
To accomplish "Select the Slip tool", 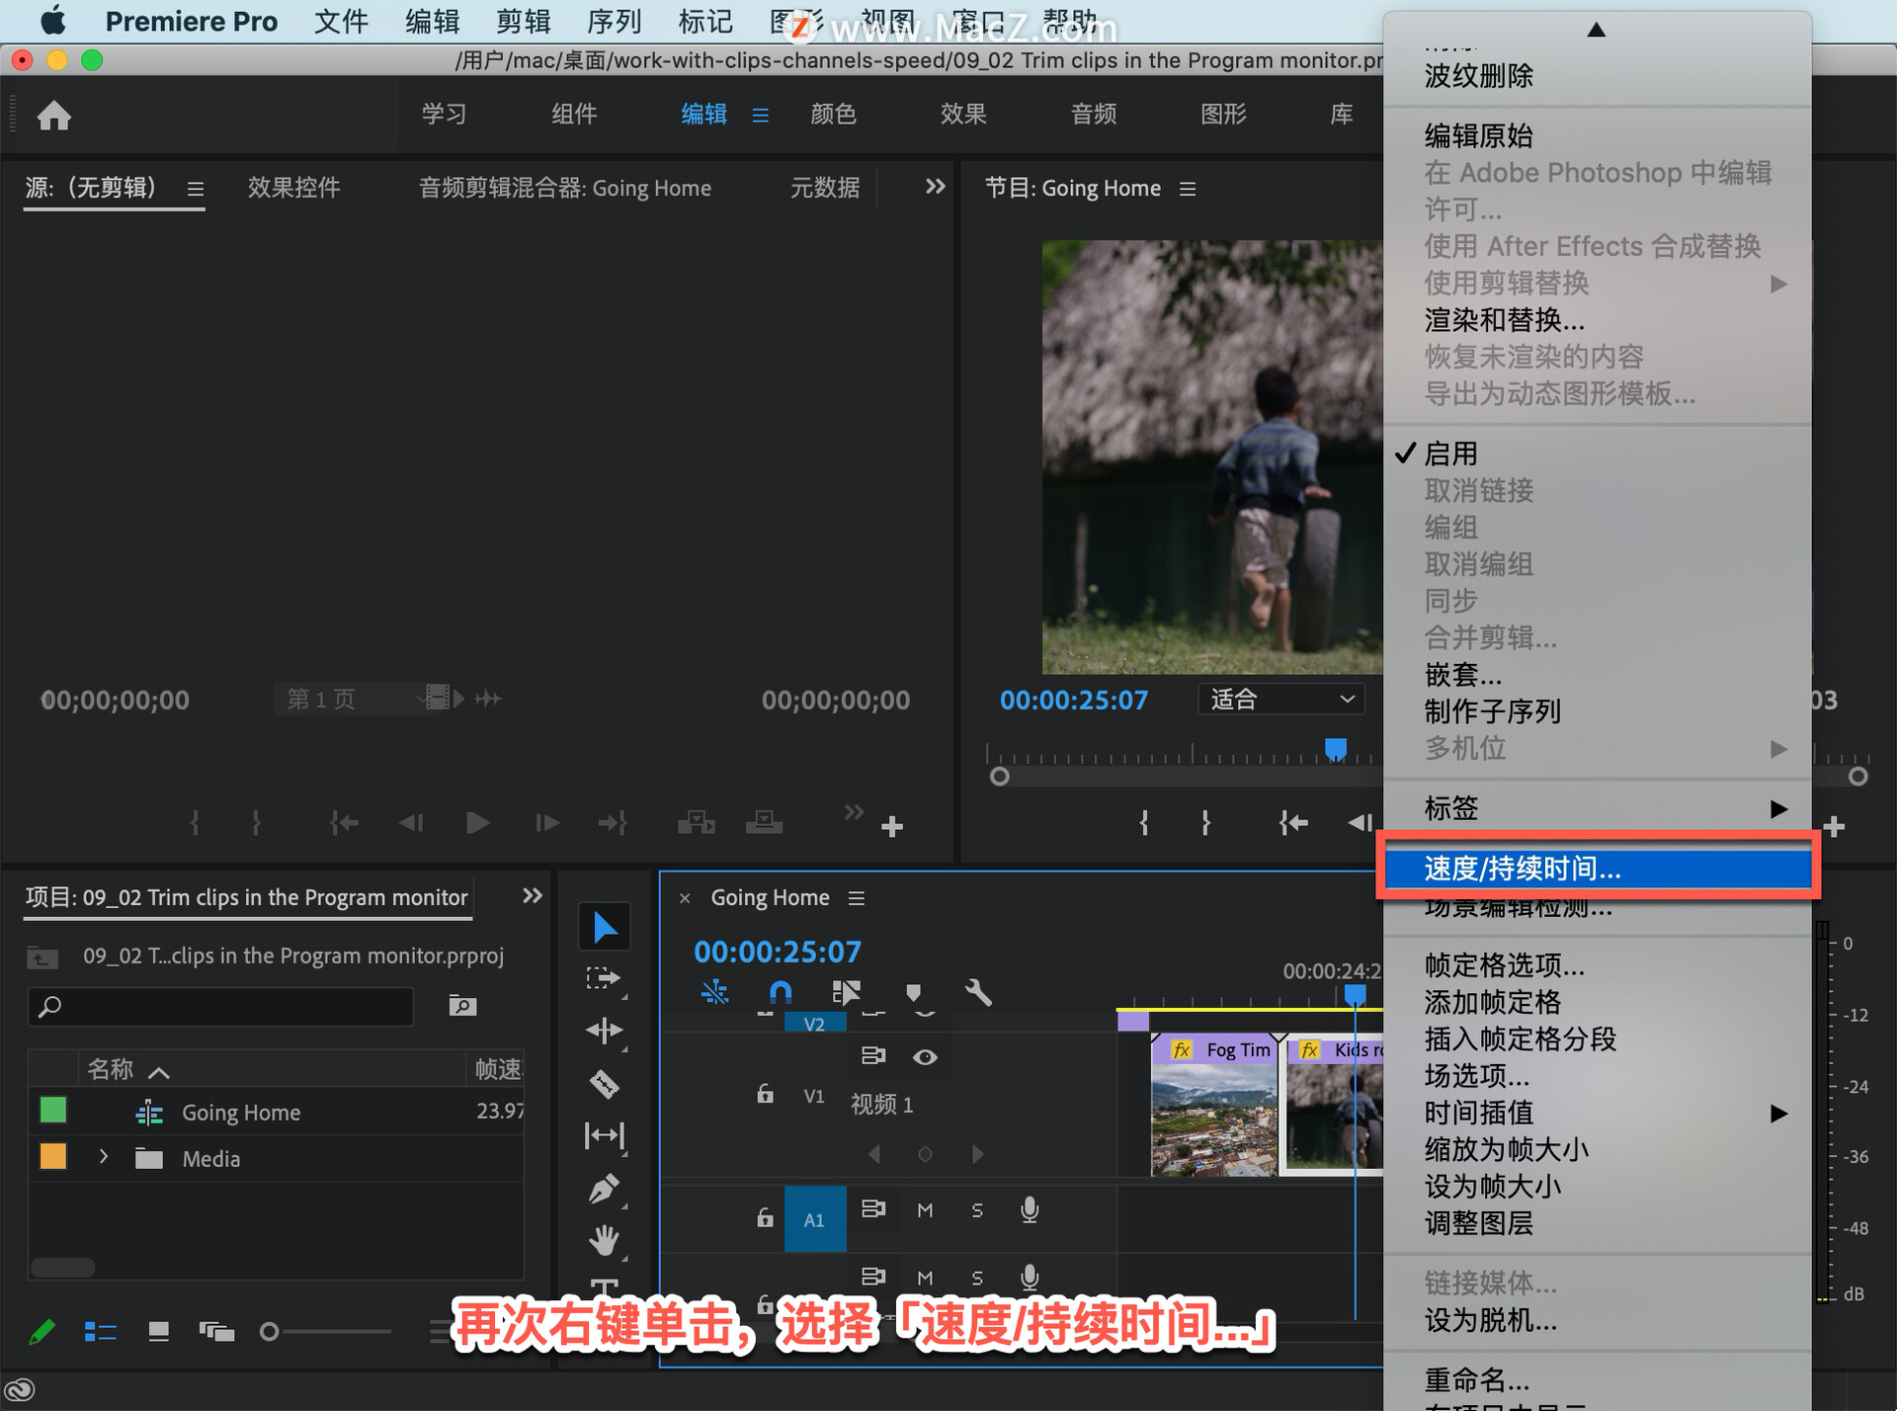I will coord(604,1135).
